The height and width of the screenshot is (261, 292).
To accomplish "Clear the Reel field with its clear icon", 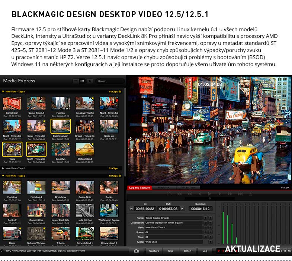I will tap(205, 228).
